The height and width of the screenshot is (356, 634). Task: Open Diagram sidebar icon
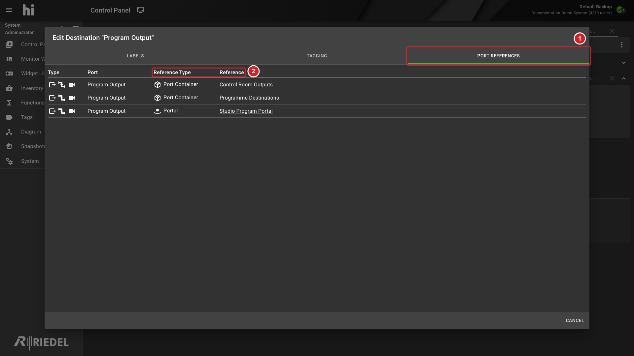click(9, 132)
